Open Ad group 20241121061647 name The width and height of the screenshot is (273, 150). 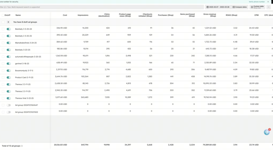27,105
